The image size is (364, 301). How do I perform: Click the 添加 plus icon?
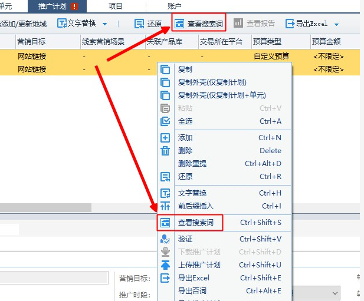click(165, 138)
